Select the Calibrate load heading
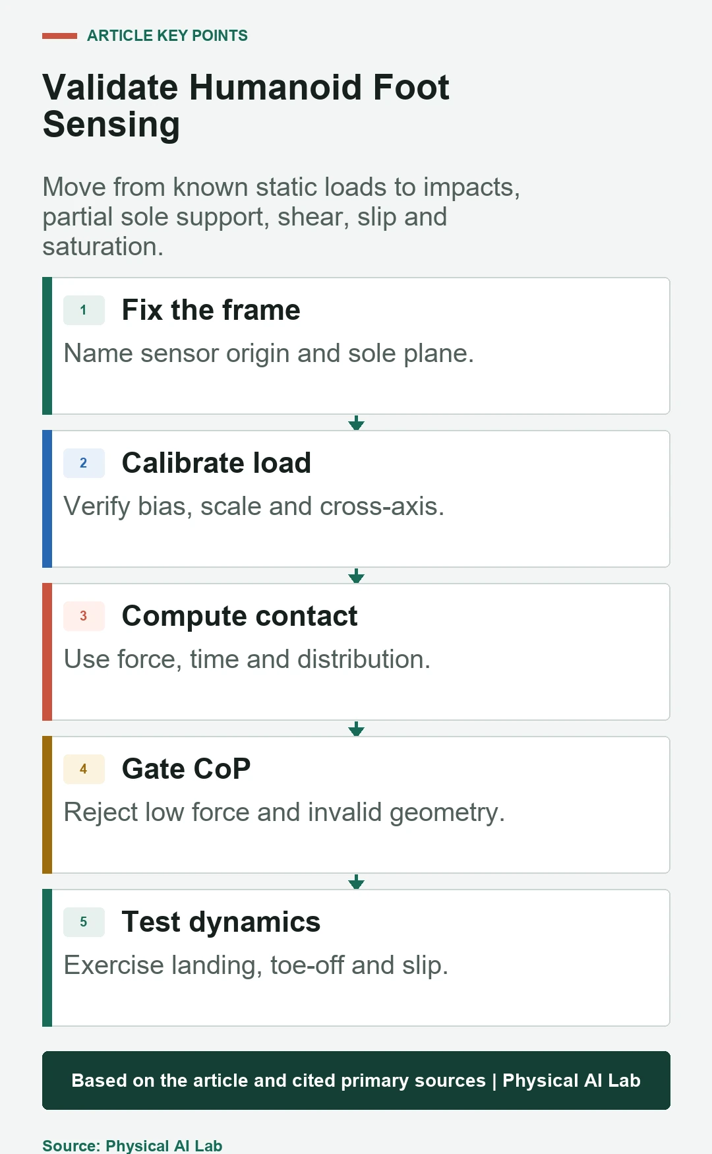 [216, 463]
